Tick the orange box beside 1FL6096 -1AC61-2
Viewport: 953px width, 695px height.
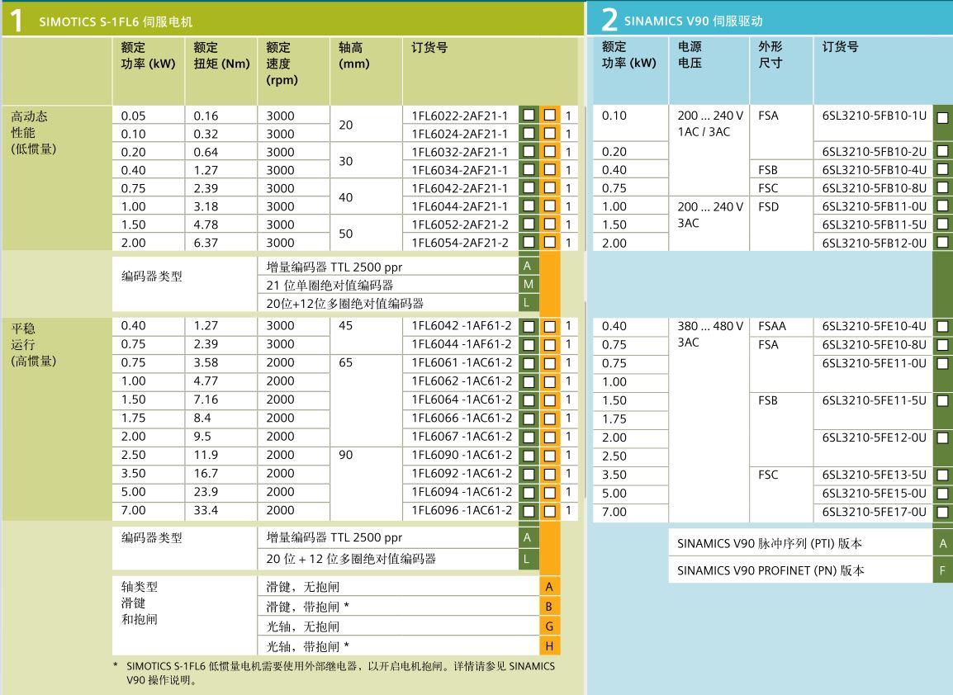549,511
